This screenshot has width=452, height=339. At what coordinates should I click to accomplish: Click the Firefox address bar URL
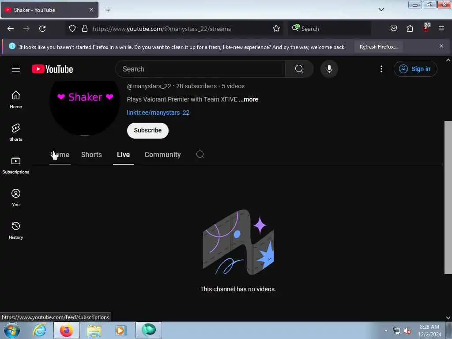coord(162,29)
